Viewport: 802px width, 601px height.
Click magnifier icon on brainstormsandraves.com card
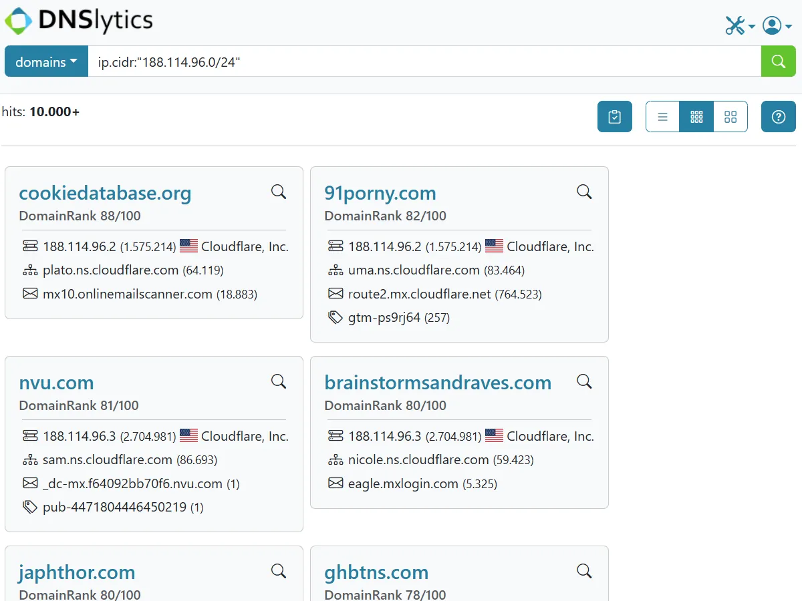(x=584, y=381)
